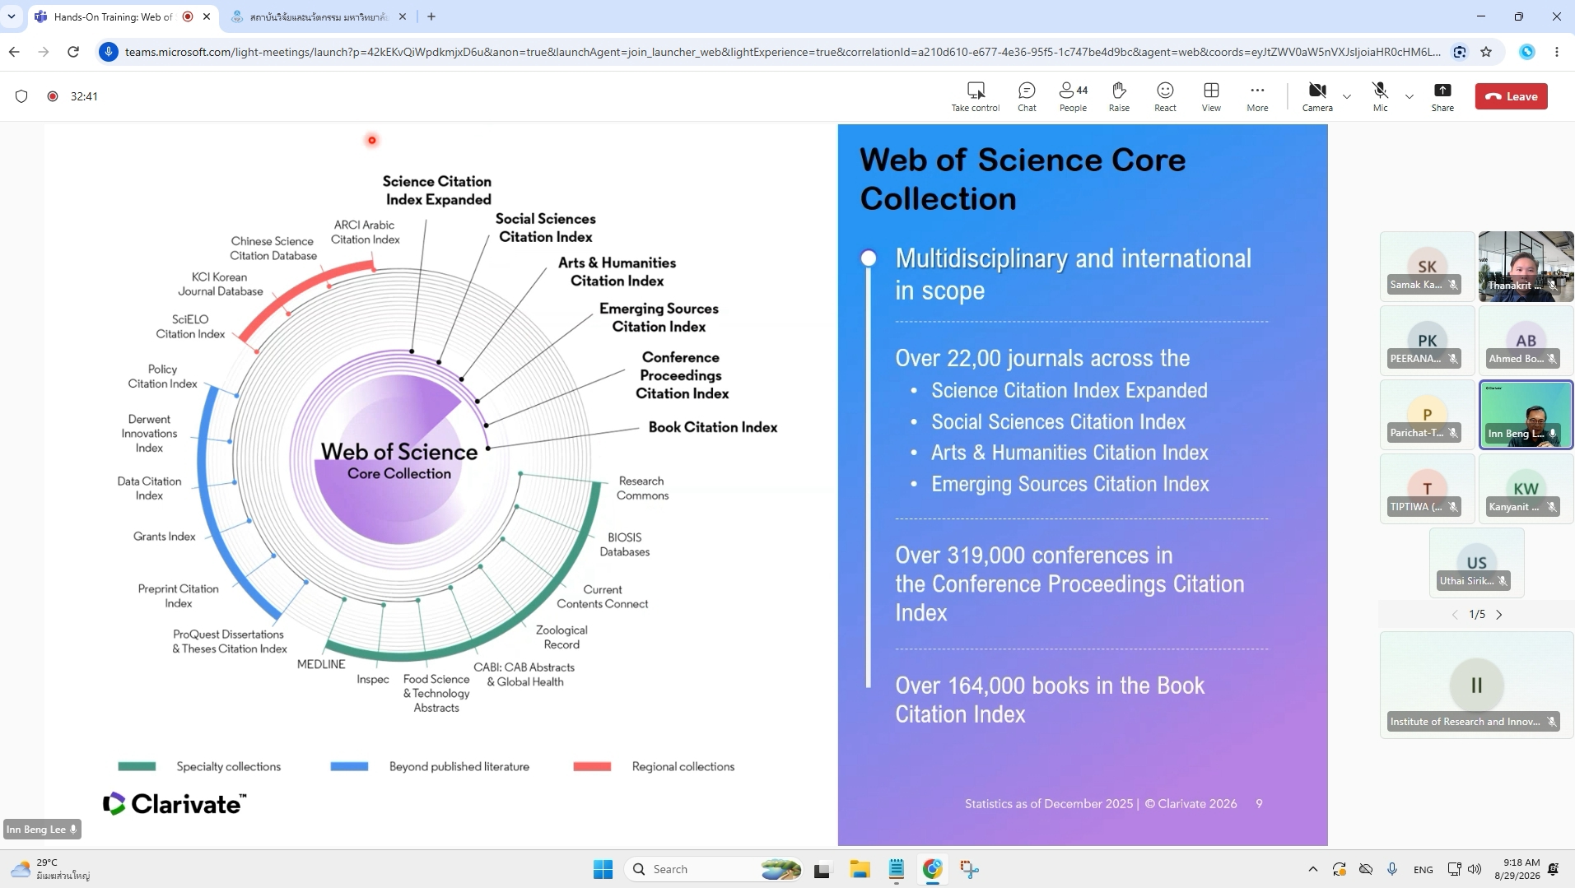Click the Take control icon
The image size is (1575, 888).
(x=976, y=95)
